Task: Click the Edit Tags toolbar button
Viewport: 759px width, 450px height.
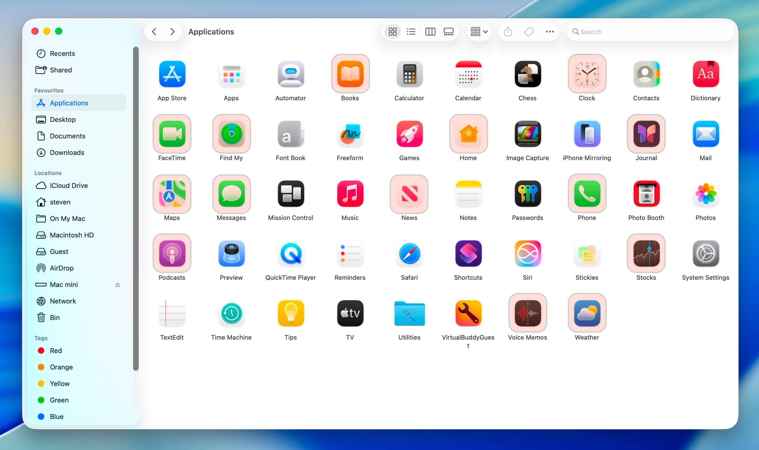Action: [529, 32]
